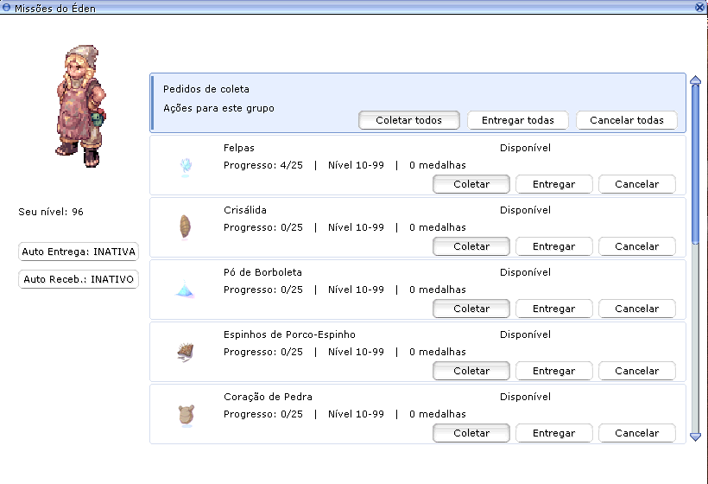This screenshot has height=484, width=708.
Task: Click the Coração de Pedra quest name
Action: coord(268,397)
